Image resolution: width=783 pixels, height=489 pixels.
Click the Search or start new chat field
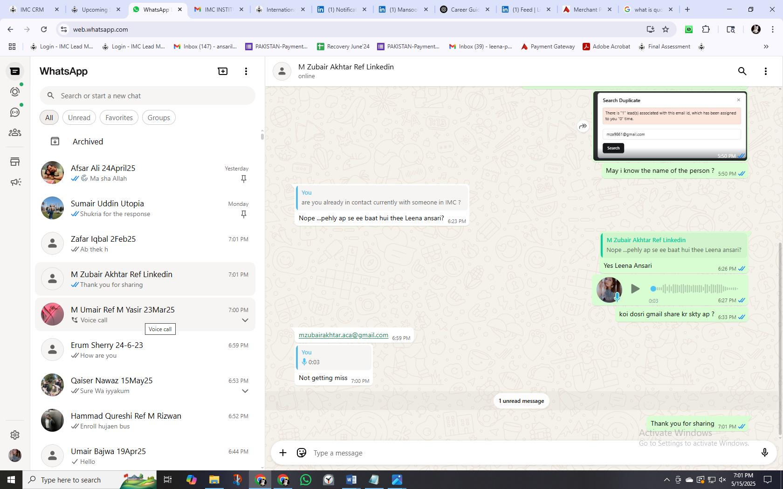147,96
